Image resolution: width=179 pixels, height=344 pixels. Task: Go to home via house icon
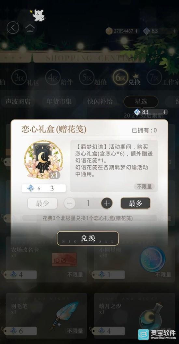(30, 28)
